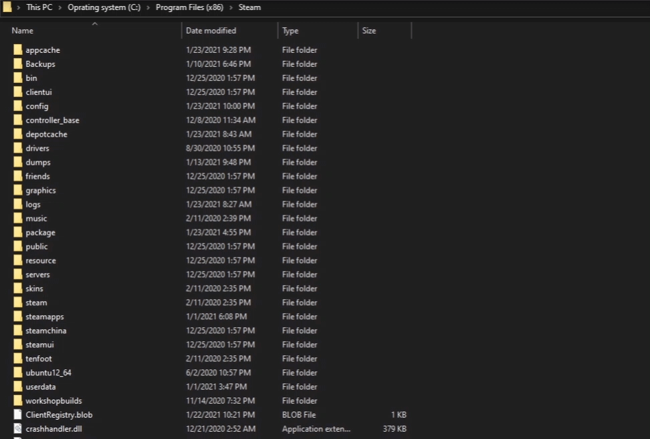Sort by the Size column
Image resolution: width=650 pixels, height=439 pixels.
click(369, 31)
